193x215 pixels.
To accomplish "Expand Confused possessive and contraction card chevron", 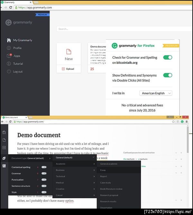I will (x=176, y=153).
